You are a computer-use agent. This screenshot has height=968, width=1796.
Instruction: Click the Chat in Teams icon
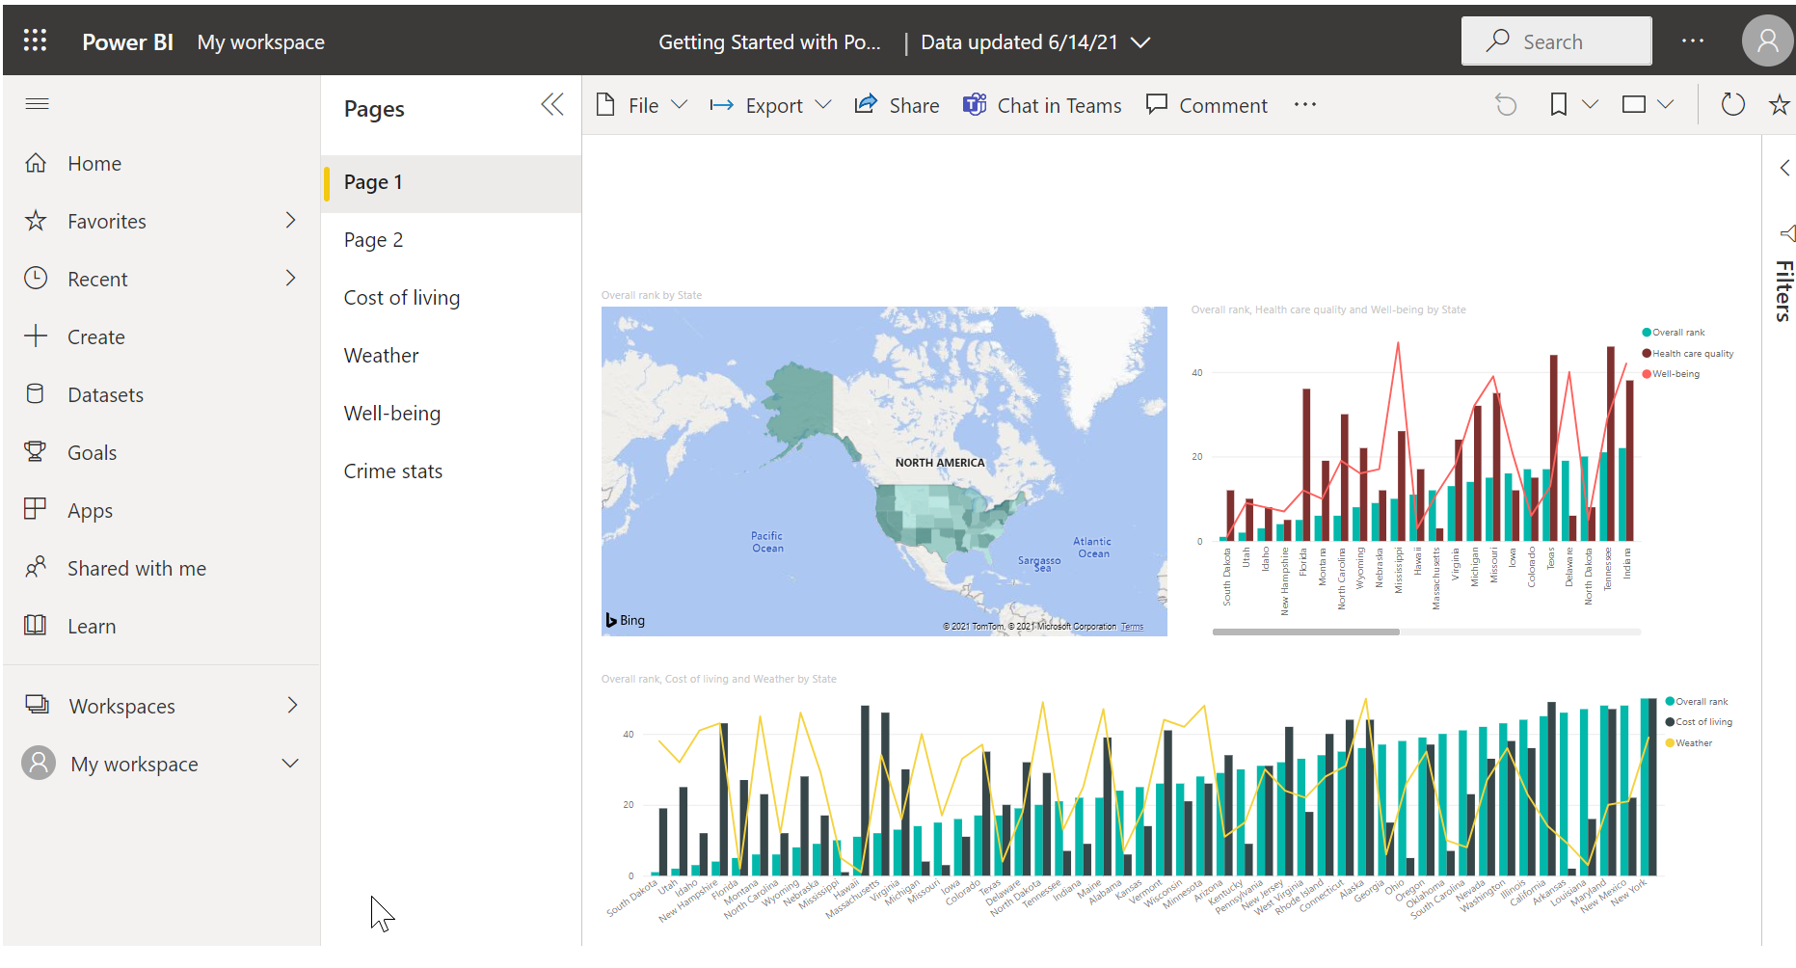975,104
